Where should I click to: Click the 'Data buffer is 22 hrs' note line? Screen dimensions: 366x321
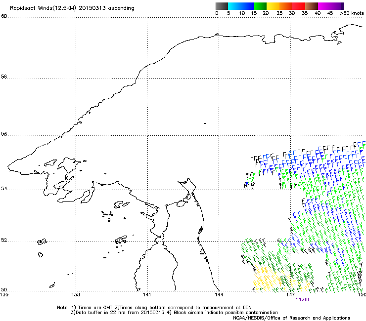(174, 313)
